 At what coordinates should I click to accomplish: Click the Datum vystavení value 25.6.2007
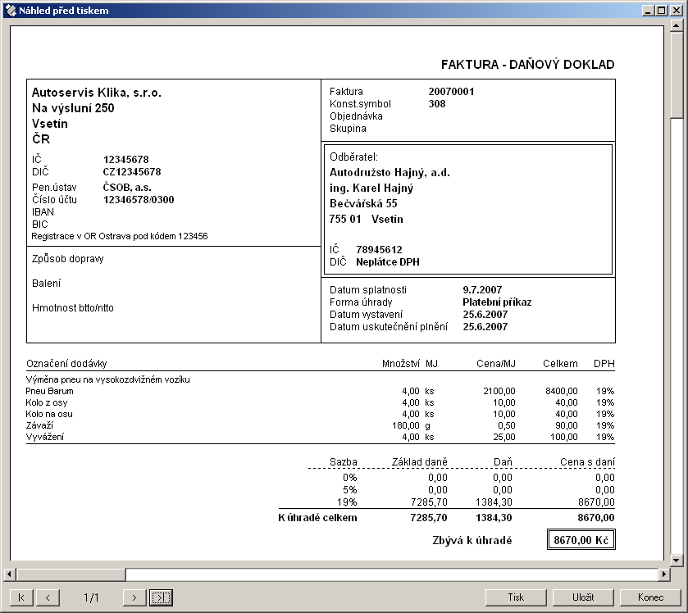pyautogui.click(x=485, y=315)
